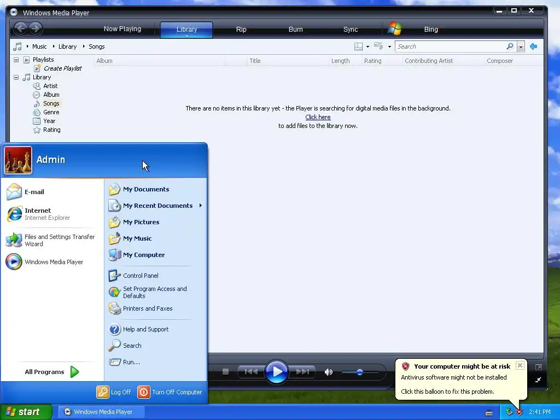Open Printers and Faxes

156,308
